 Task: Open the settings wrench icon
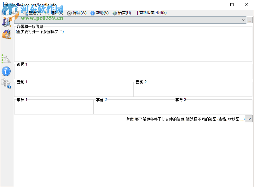click(x=7, y=59)
